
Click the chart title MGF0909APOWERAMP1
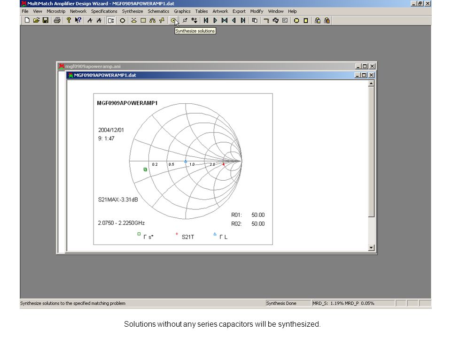127,103
